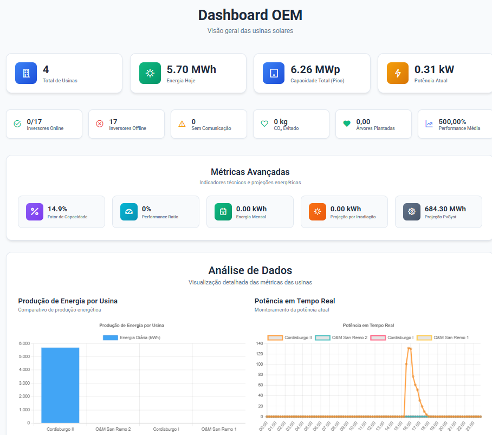492x435 pixels.
Task: Click the error icon next to Inversores Offline
Action: pyautogui.click(x=99, y=124)
